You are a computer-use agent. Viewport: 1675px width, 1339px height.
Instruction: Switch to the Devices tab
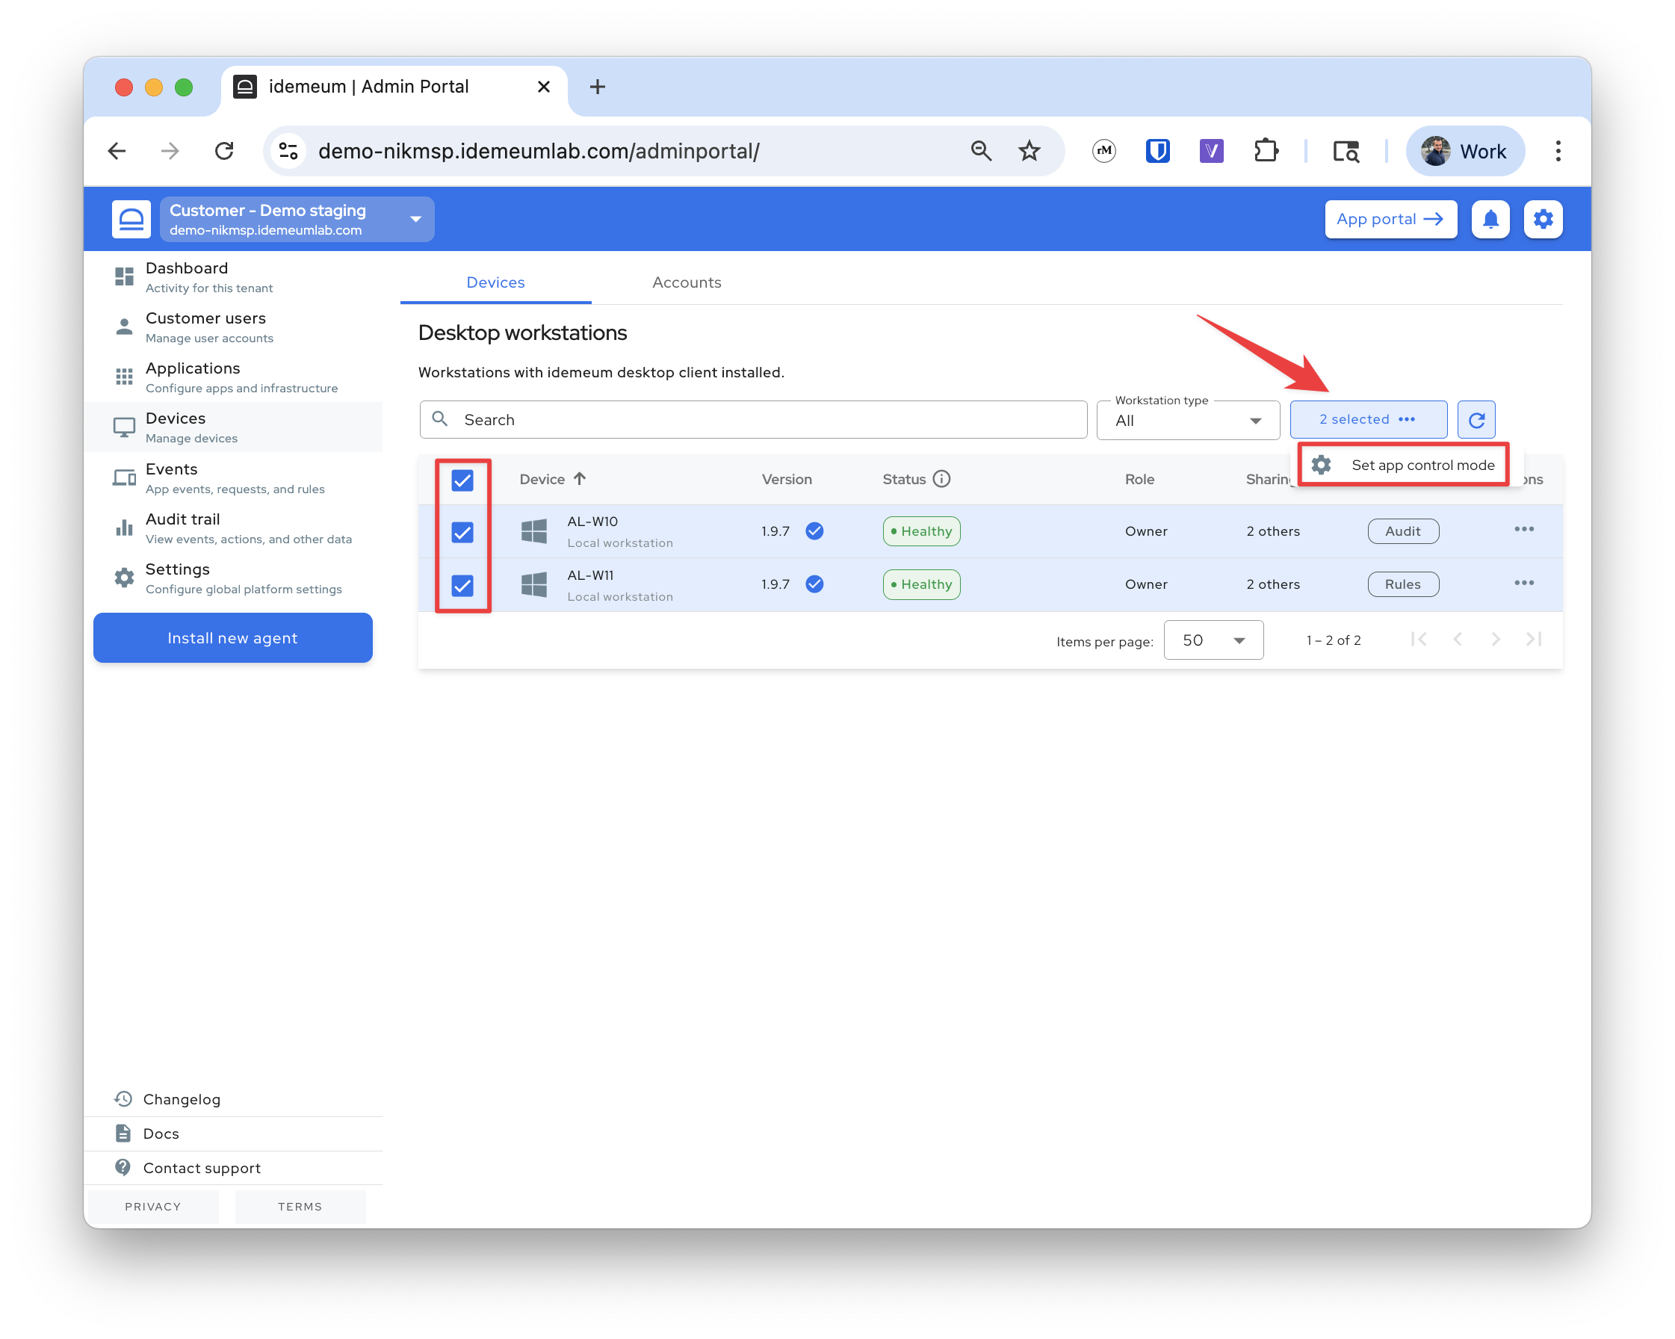pos(495,282)
